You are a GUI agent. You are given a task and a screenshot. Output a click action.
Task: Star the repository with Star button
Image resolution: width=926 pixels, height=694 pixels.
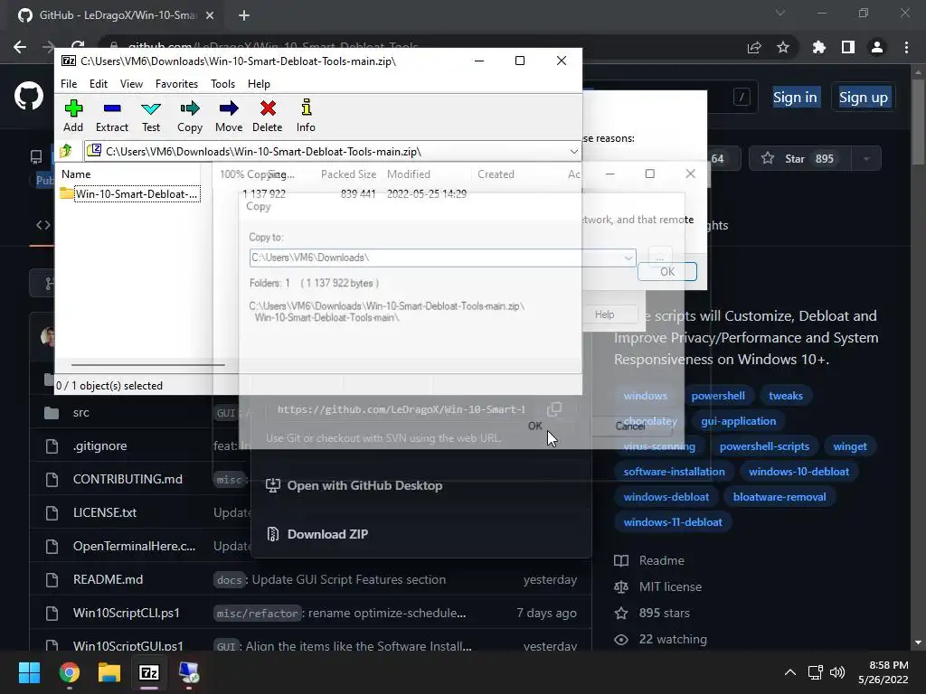coord(798,159)
